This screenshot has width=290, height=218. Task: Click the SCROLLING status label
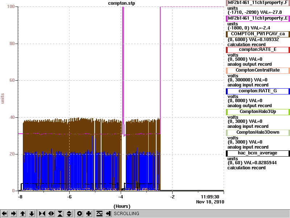126,214
